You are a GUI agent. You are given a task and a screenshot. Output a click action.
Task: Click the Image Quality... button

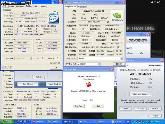(54, 84)
